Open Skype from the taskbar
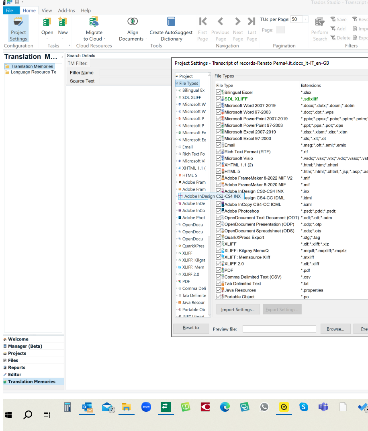368x431 pixels. coord(303,407)
